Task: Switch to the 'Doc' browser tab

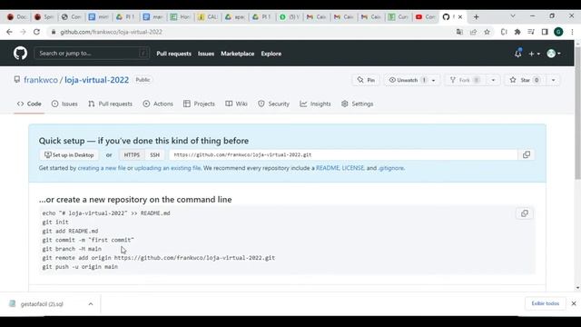Action: [17, 17]
